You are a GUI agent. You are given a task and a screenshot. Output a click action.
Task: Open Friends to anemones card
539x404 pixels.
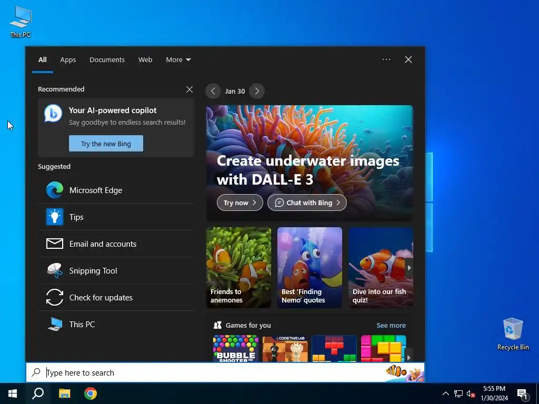pyautogui.click(x=238, y=267)
